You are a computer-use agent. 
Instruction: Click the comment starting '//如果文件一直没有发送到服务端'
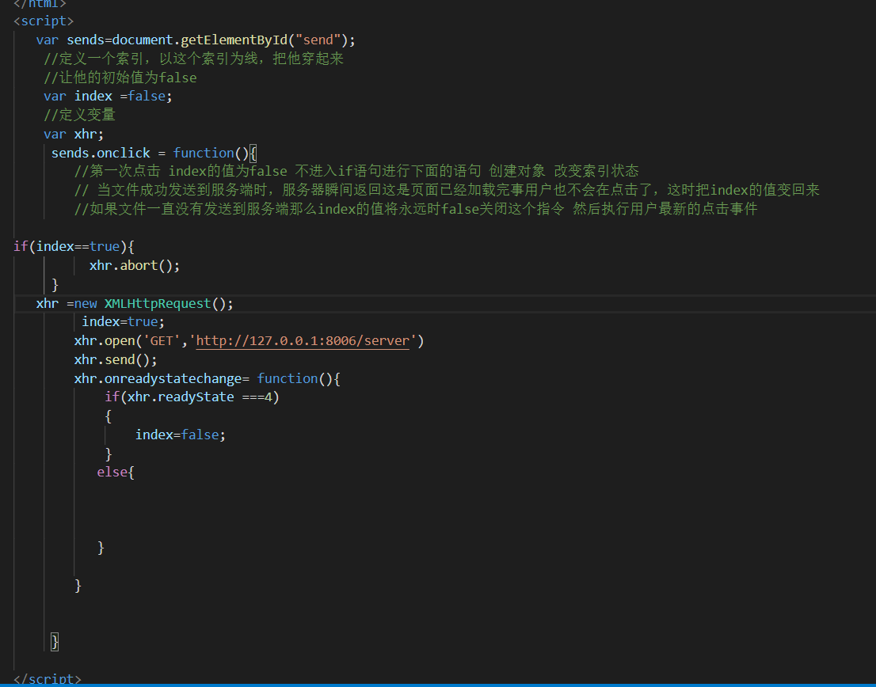(416, 209)
